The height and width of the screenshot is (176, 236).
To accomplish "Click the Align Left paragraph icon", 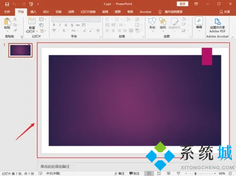I will (x=108, y=31).
